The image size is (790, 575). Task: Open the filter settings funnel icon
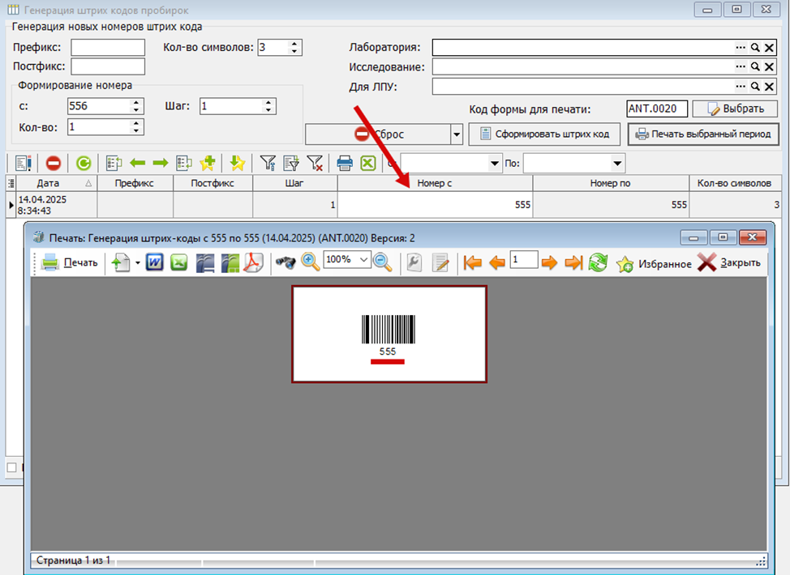tap(268, 163)
